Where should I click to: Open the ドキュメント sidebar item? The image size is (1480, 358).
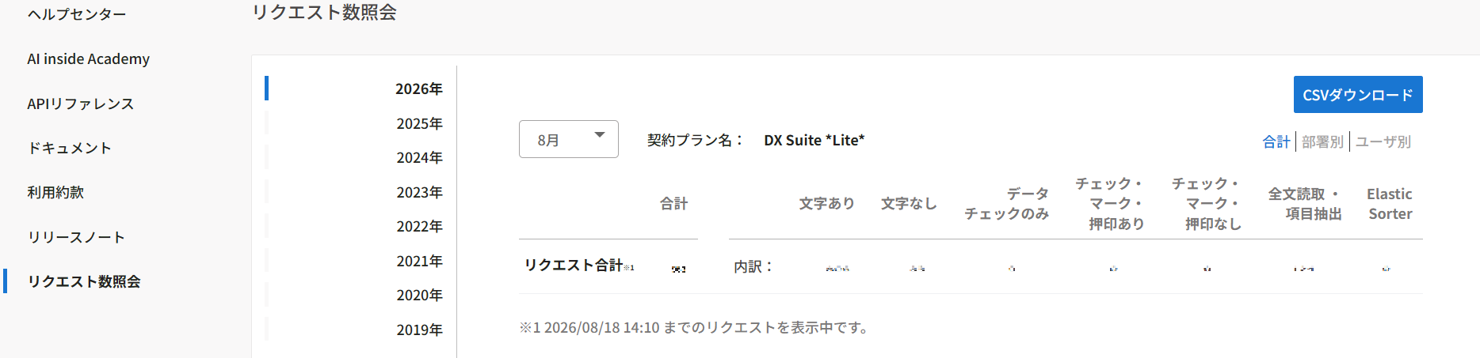pyautogui.click(x=70, y=148)
